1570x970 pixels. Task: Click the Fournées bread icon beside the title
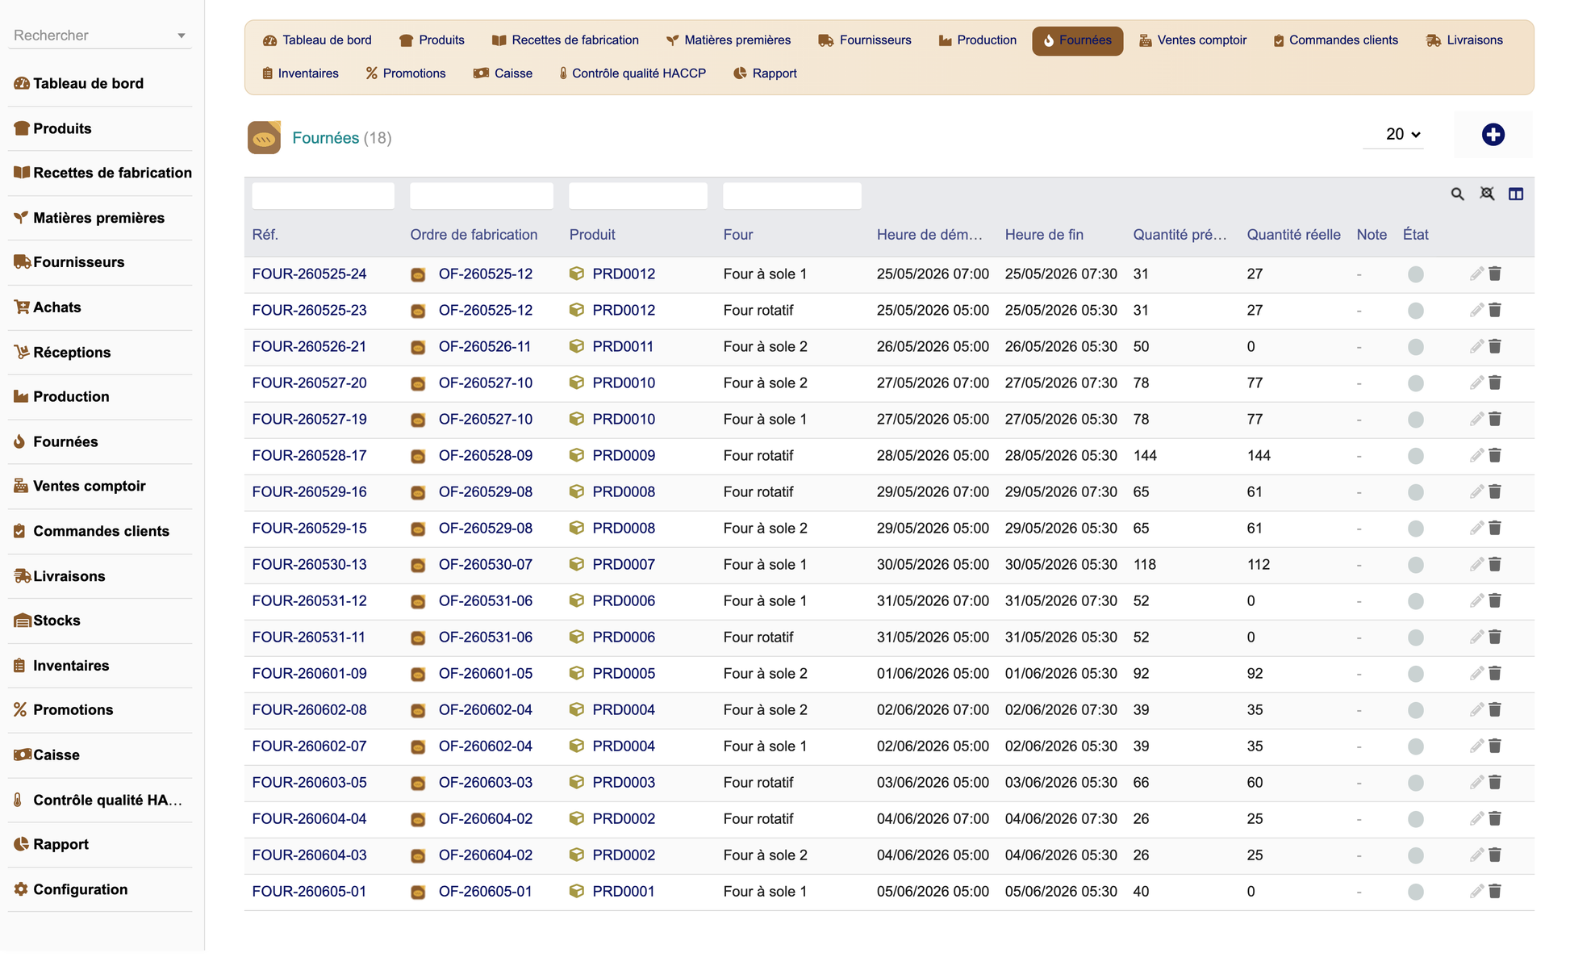[264, 138]
